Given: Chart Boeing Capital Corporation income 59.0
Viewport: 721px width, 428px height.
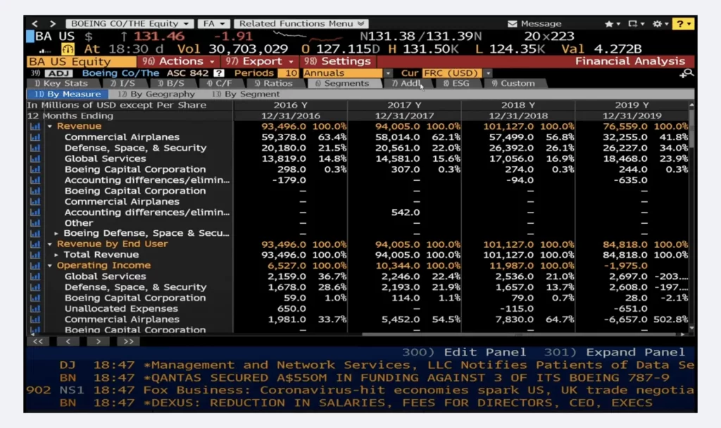Looking at the screenshot, I should click(x=35, y=298).
